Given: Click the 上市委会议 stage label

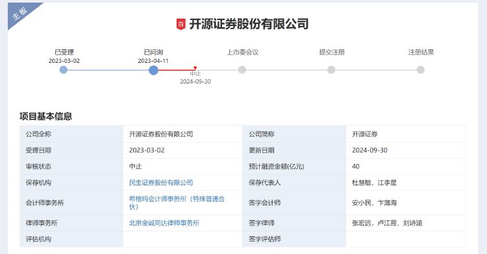Looking at the screenshot, I should click(243, 52).
